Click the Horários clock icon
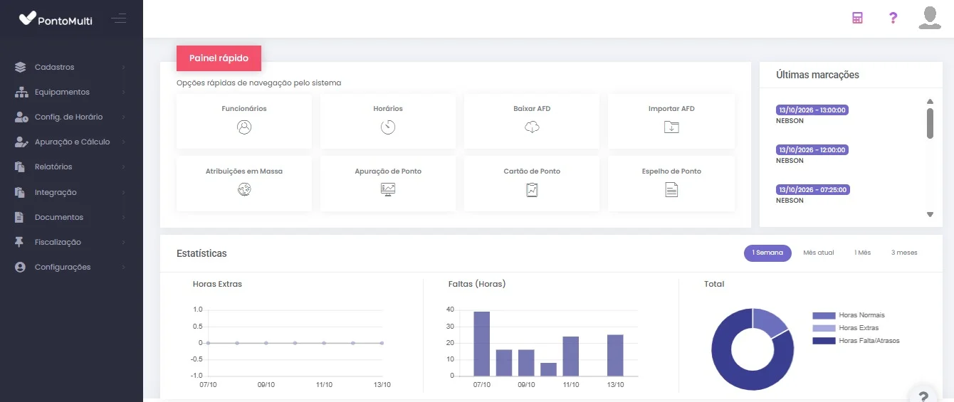 click(388, 127)
